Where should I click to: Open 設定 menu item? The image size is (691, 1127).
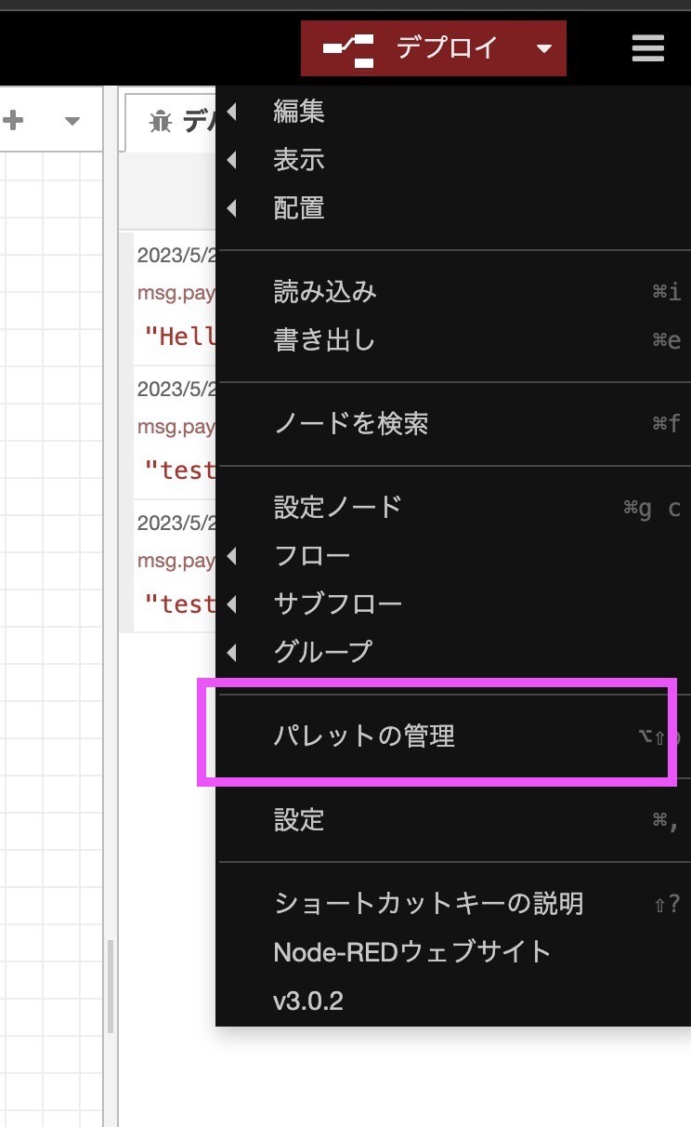pyautogui.click(x=453, y=819)
